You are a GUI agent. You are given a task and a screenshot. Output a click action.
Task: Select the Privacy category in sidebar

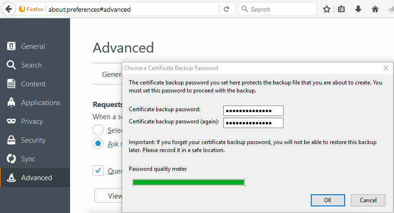click(32, 122)
